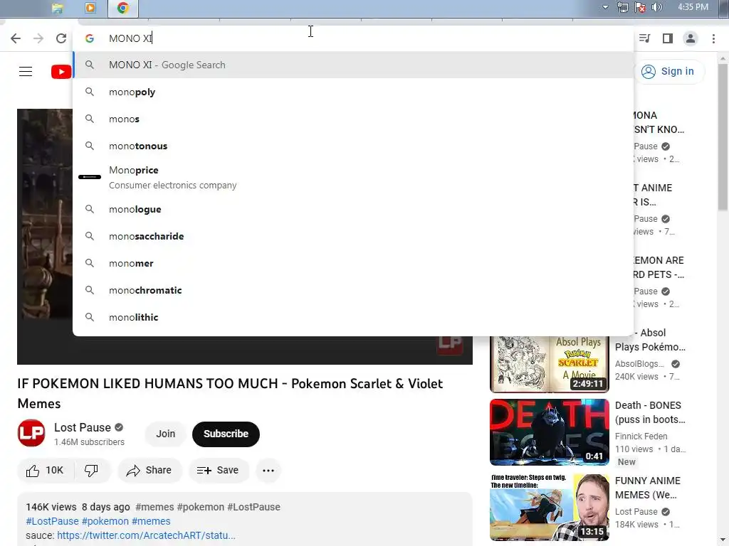The width and height of the screenshot is (729, 546).
Task: Open the YouTube hamburger guide menu
Action: (x=26, y=72)
